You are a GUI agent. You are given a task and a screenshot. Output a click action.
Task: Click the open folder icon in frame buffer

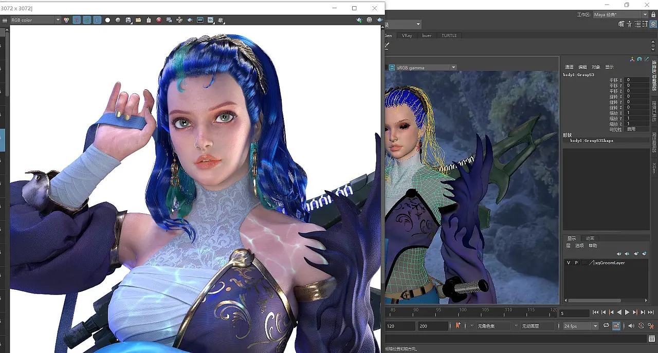(139, 20)
